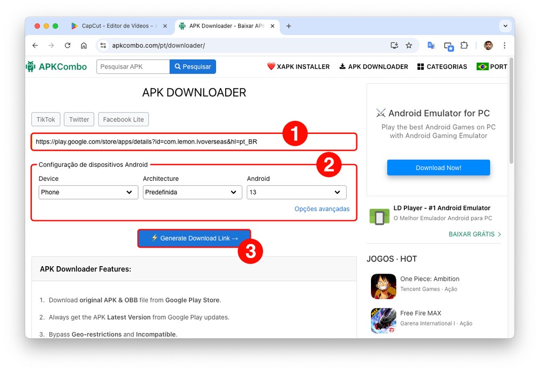Focus the Pesquisar APK search field
Image resolution: width=540 pixels, height=372 pixels.
click(133, 66)
